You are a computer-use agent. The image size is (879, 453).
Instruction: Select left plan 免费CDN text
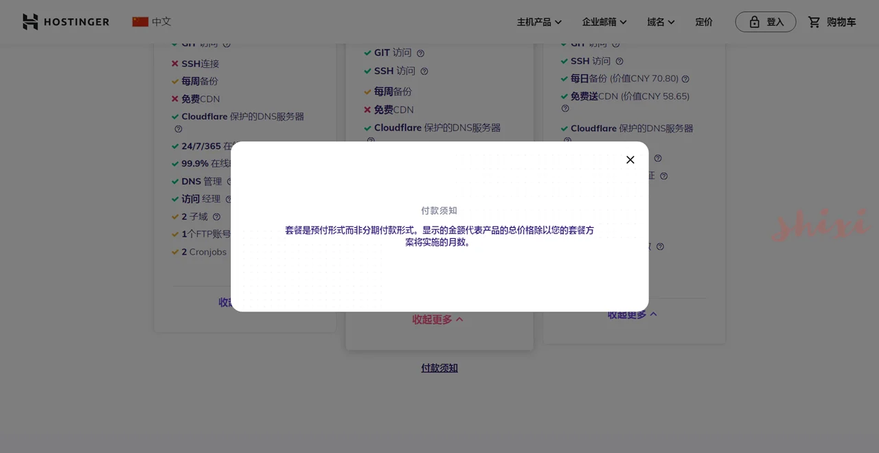coord(201,99)
